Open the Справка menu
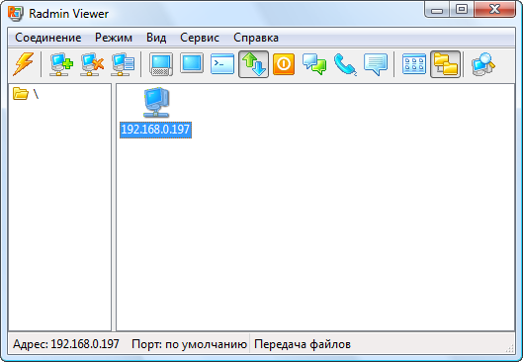523x362 pixels. 256,38
